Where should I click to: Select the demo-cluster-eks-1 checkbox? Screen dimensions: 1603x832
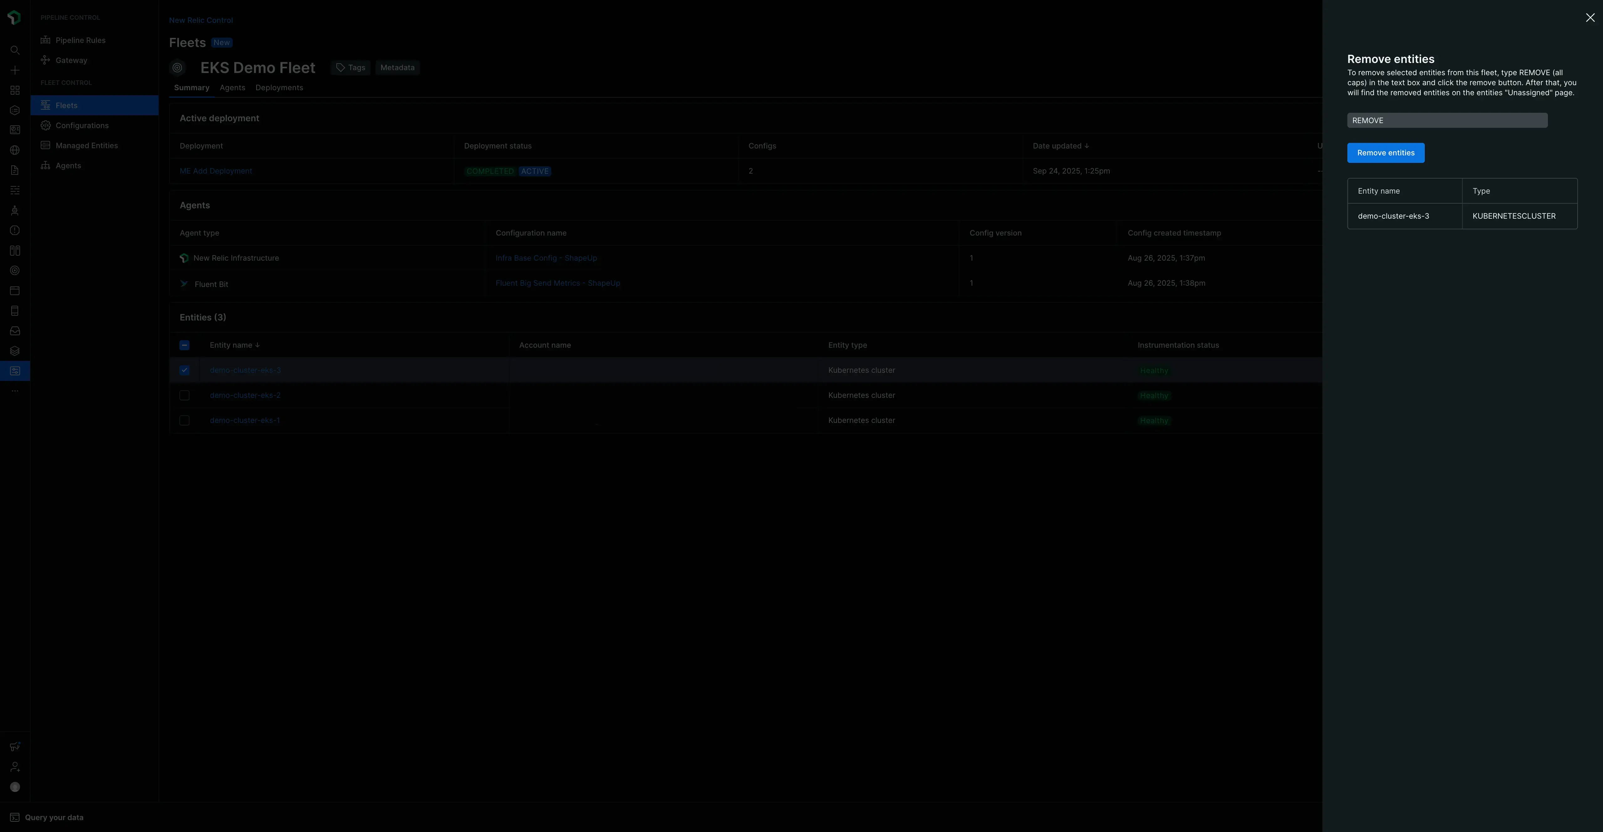pyautogui.click(x=184, y=420)
